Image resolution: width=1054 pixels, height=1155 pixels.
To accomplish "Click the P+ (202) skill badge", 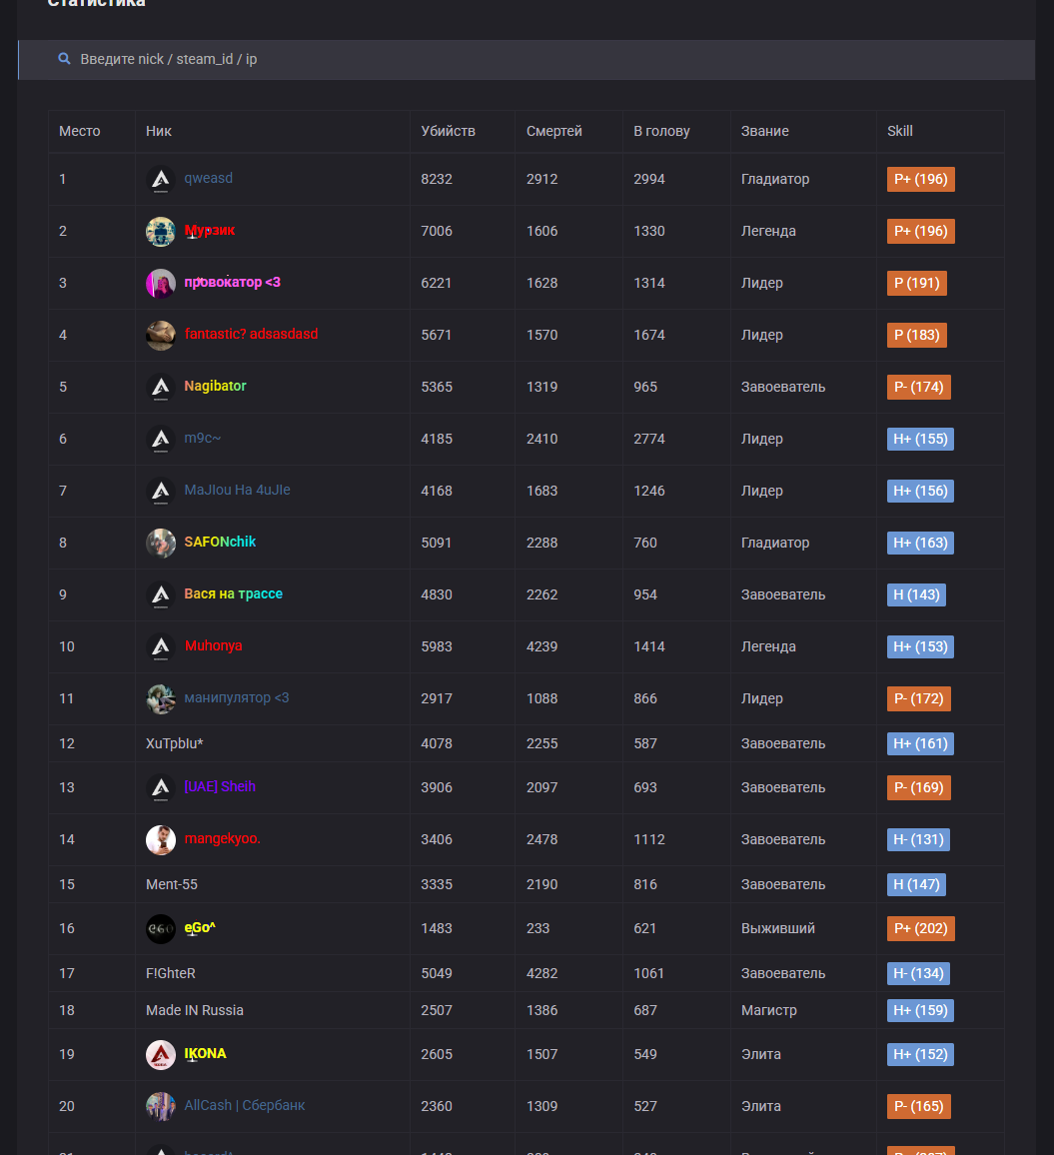I will 920,929.
